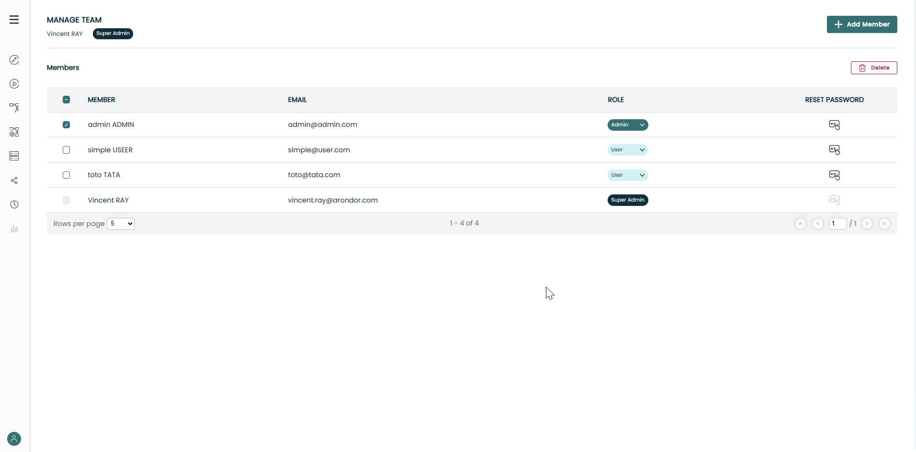The height and width of the screenshot is (452, 916).
Task: Uncheck the admin ADMIN member checkbox
Action: click(x=67, y=125)
